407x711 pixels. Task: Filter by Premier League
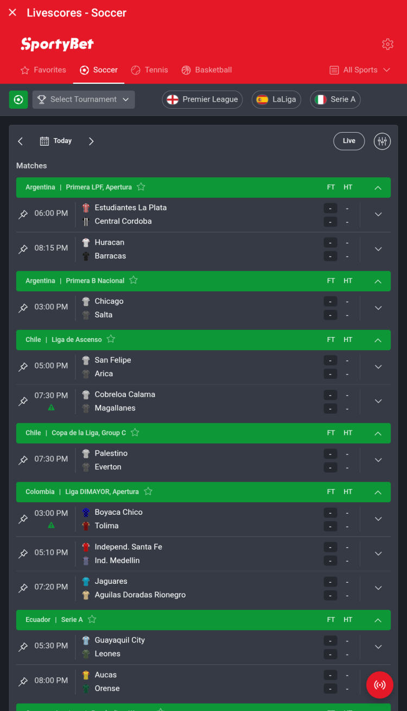click(202, 99)
